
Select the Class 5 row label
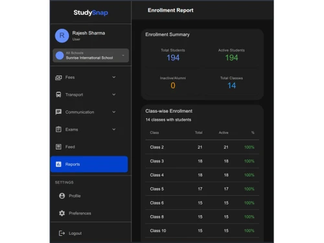pos(157,189)
